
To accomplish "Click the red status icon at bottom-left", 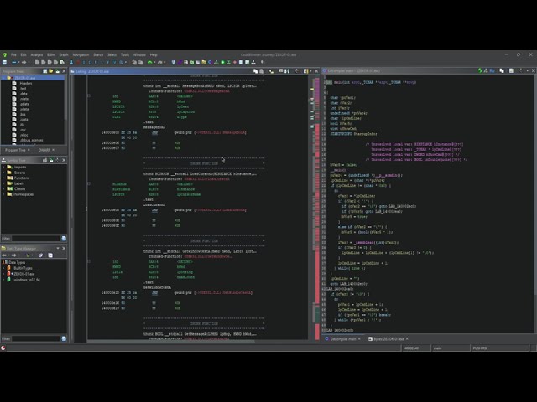I will coord(3,348).
